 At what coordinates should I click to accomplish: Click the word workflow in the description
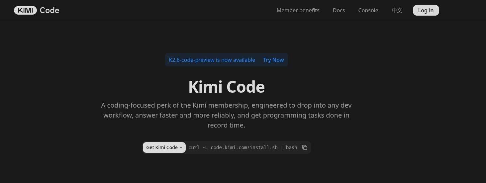(x=118, y=116)
